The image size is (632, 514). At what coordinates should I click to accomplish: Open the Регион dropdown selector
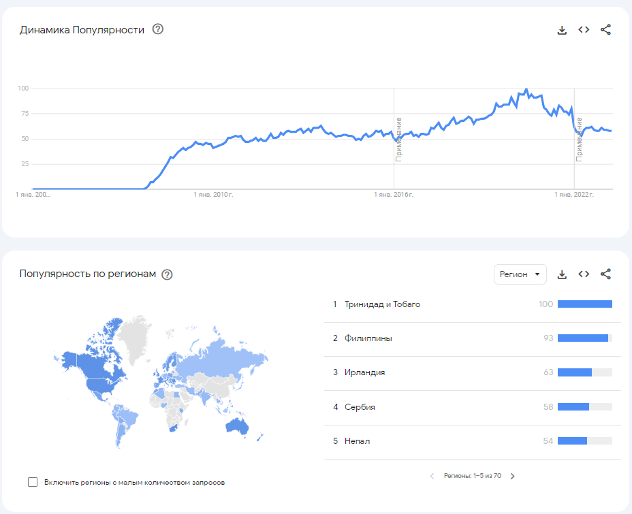point(520,274)
